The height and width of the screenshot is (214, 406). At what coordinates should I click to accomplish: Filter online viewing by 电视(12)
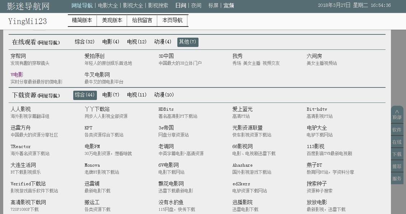pos(137,42)
